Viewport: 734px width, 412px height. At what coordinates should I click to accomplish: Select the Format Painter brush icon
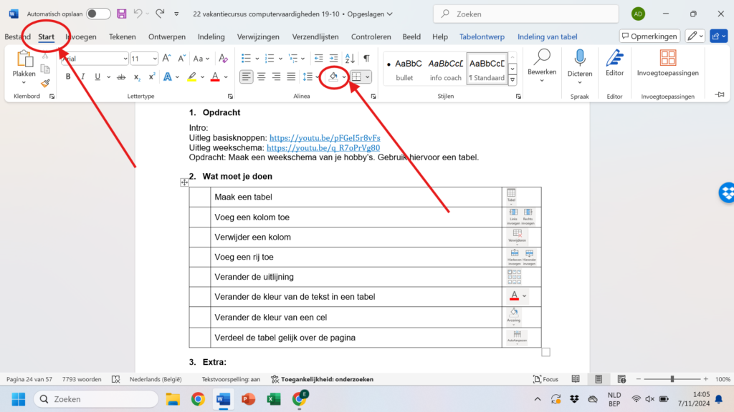45,83
